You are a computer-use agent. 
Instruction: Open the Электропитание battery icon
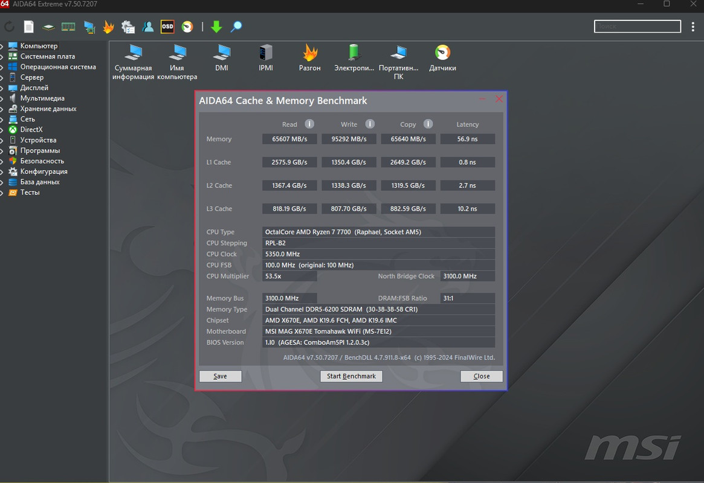pos(354,58)
